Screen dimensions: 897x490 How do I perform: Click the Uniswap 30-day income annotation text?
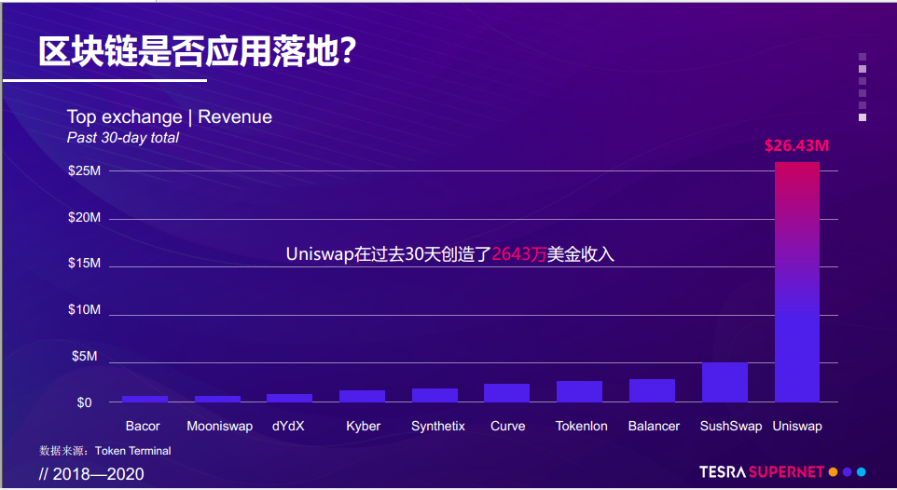tap(449, 254)
